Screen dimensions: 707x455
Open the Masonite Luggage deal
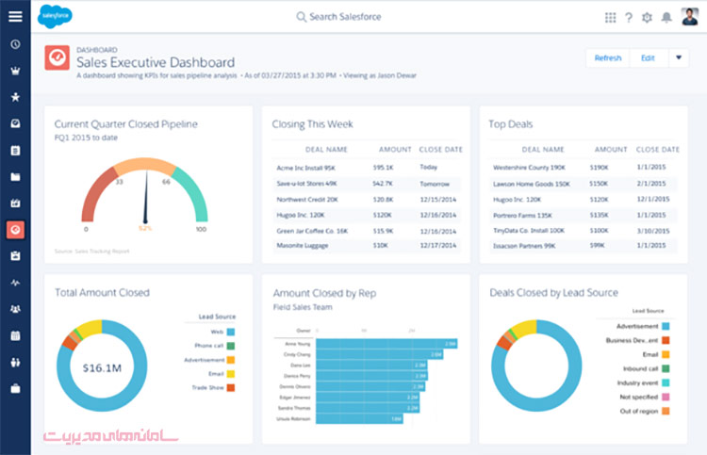(302, 246)
